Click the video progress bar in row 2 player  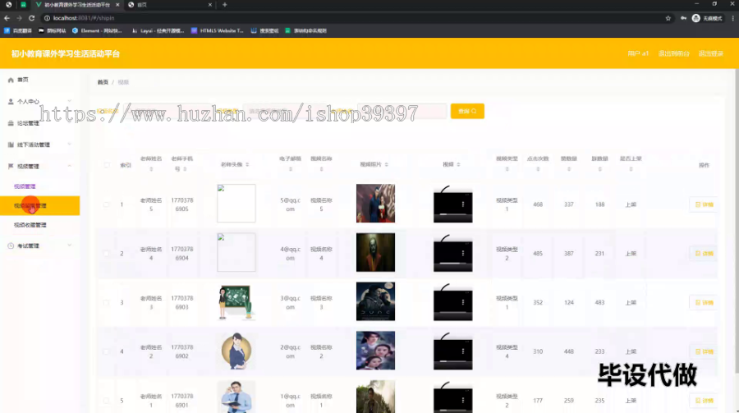[453, 264]
